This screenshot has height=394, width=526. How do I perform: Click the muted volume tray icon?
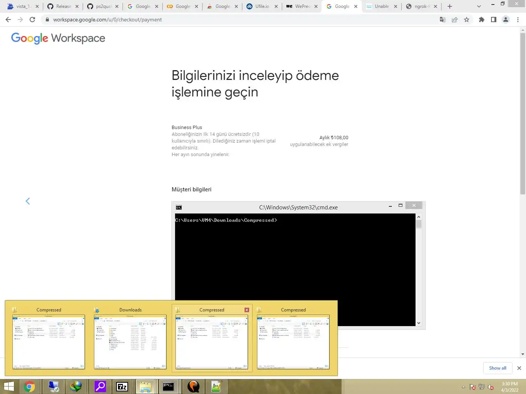click(491, 387)
